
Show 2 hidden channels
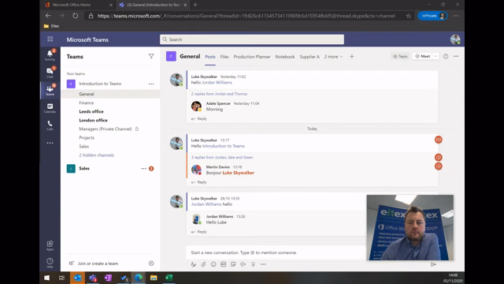(x=96, y=155)
